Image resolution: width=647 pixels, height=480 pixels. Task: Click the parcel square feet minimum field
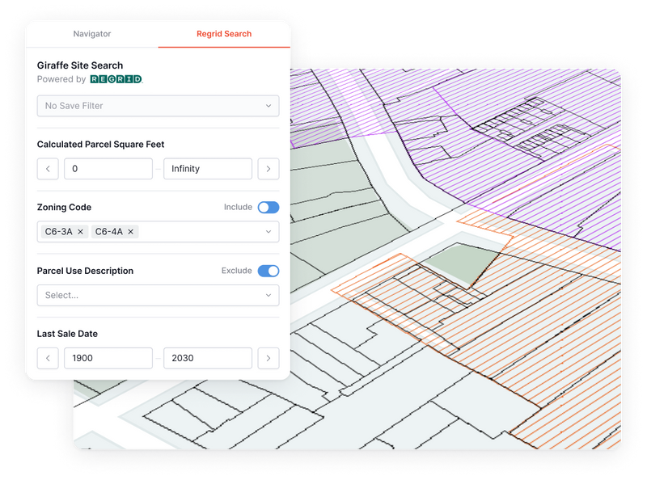click(108, 169)
